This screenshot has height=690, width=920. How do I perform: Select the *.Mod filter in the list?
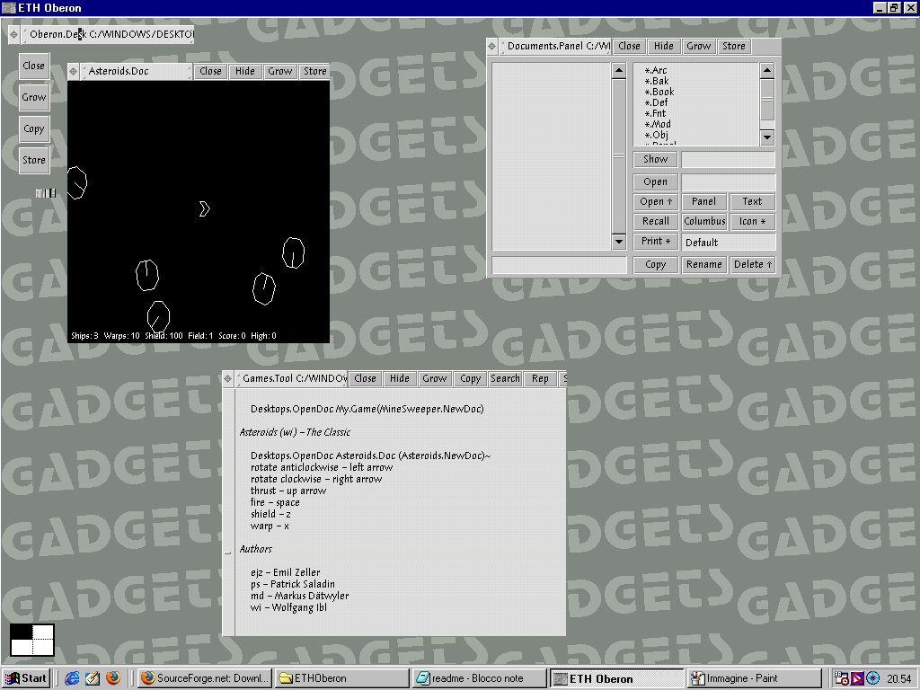pos(658,124)
